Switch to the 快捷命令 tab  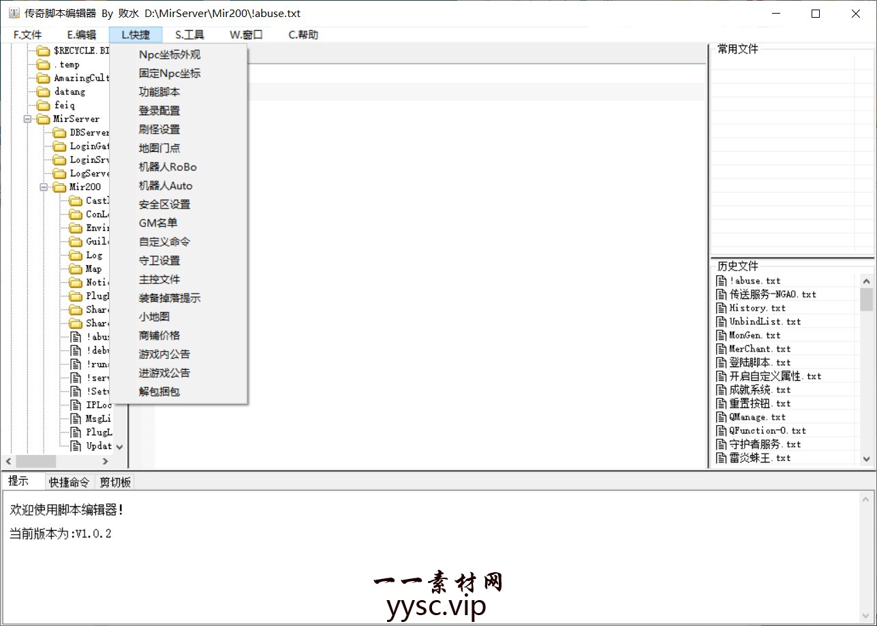pyautogui.click(x=69, y=482)
